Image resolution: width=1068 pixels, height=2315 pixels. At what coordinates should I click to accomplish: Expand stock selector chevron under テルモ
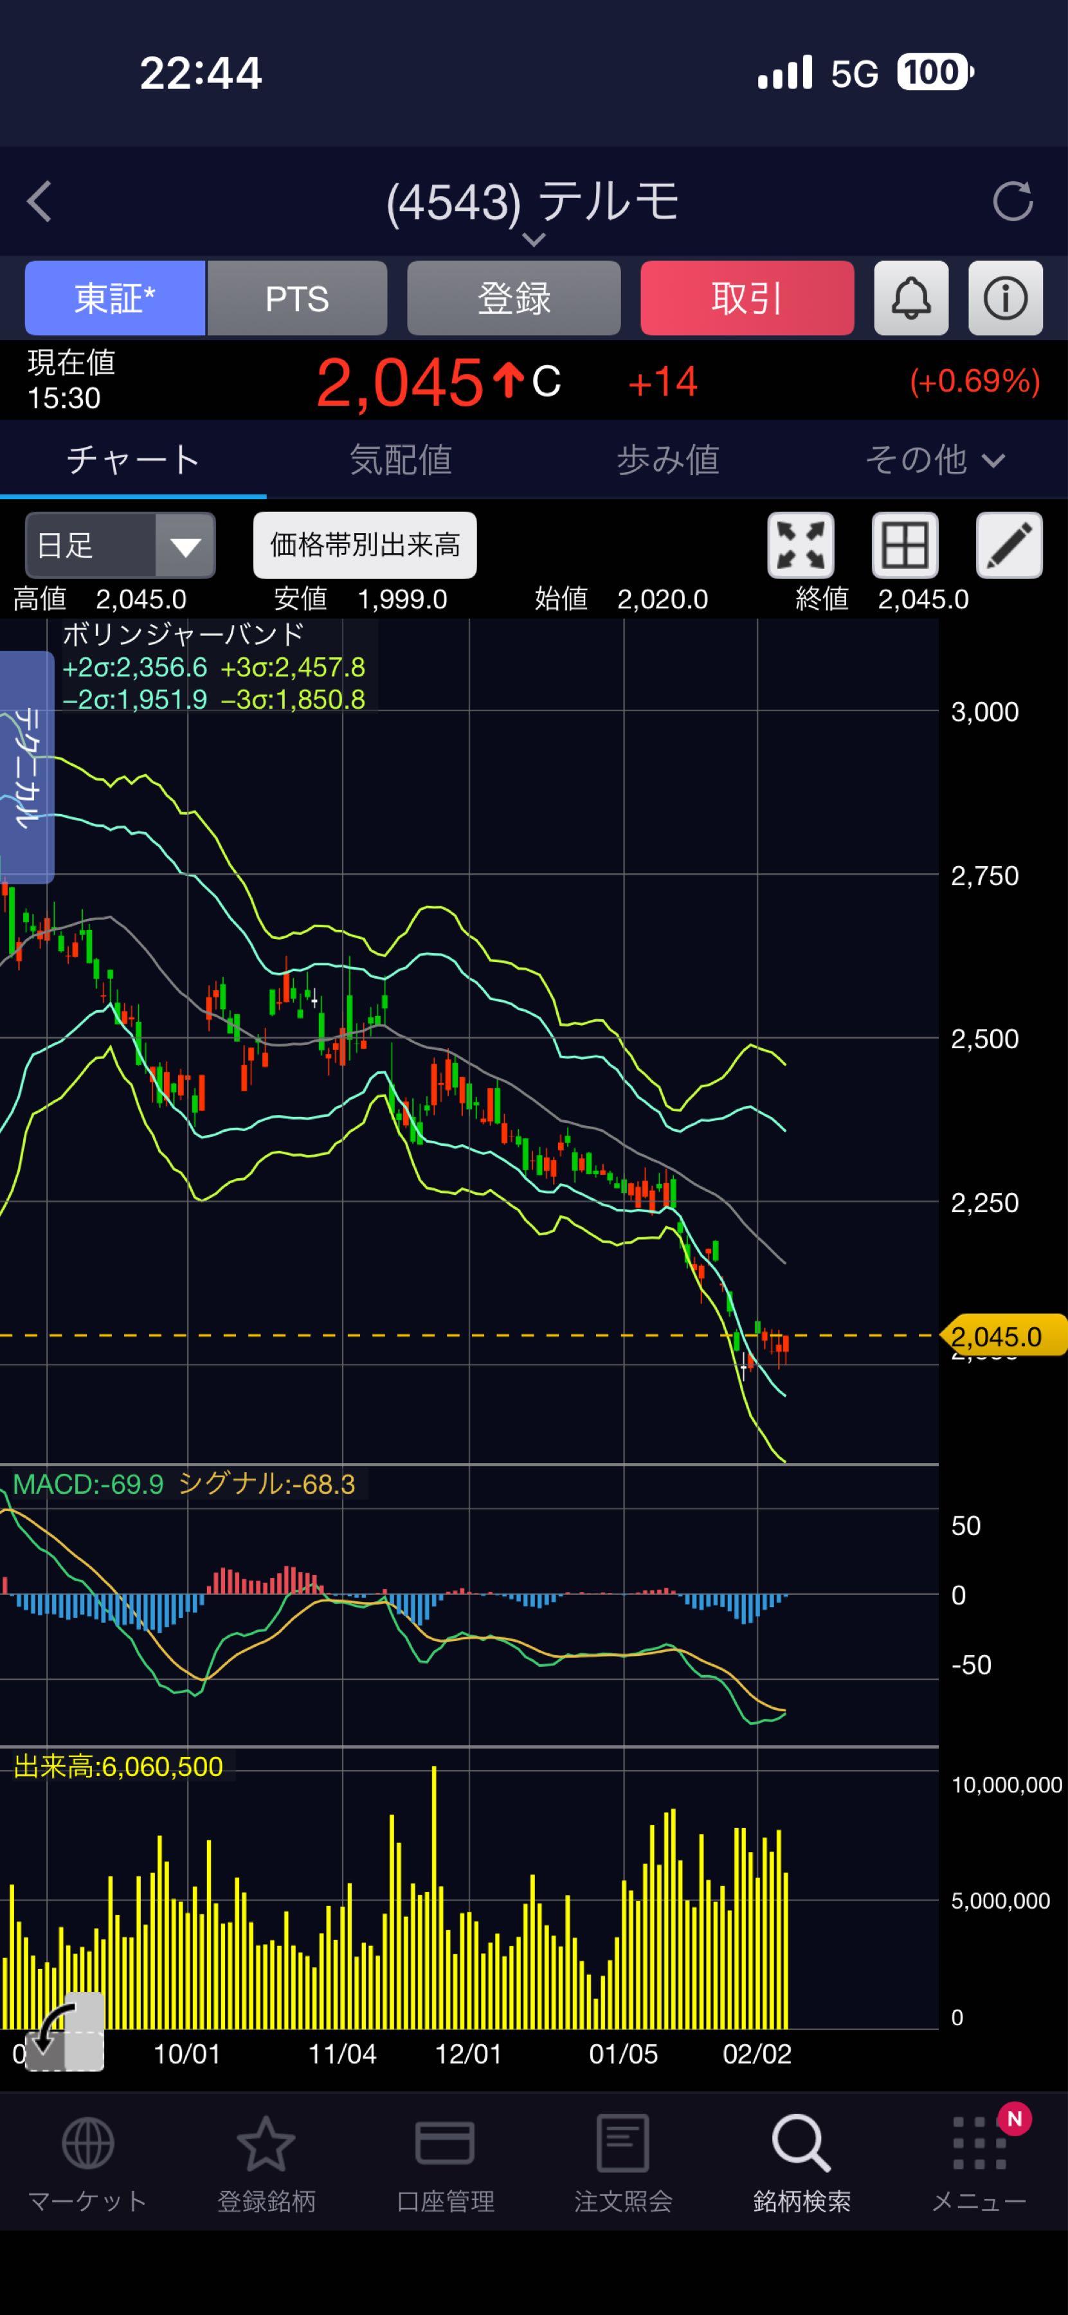tap(534, 239)
